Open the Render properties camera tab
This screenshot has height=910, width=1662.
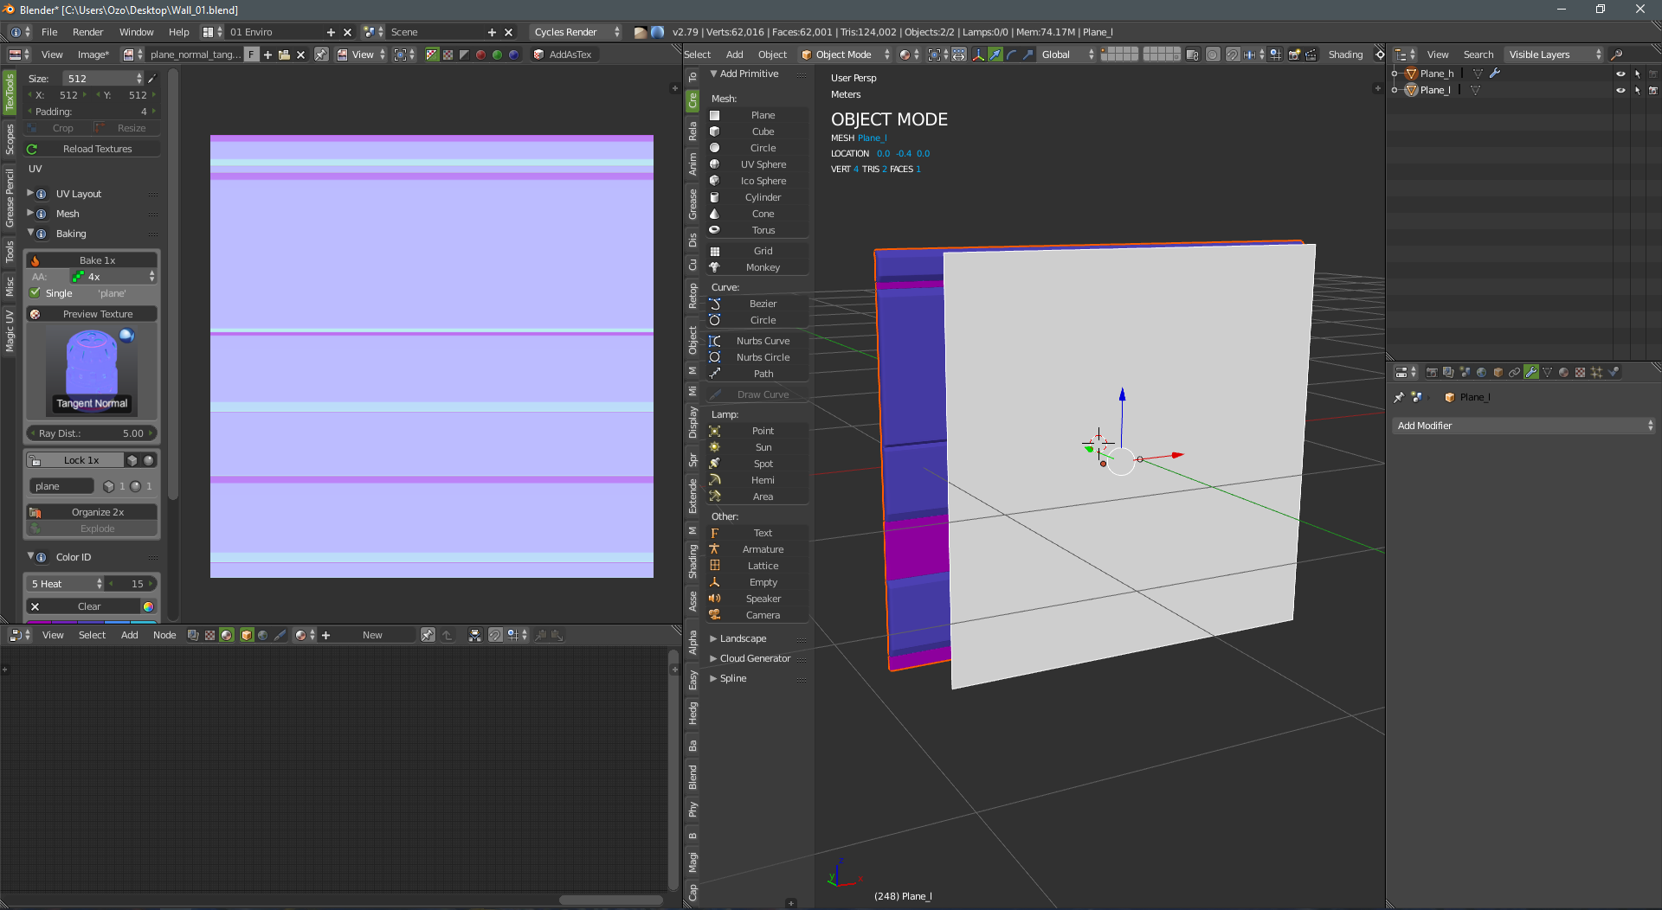[x=1432, y=373]
